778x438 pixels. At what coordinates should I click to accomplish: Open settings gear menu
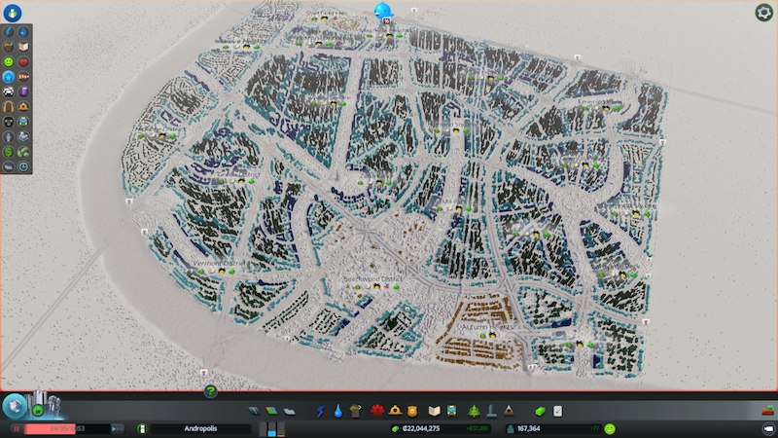[763, 13]
